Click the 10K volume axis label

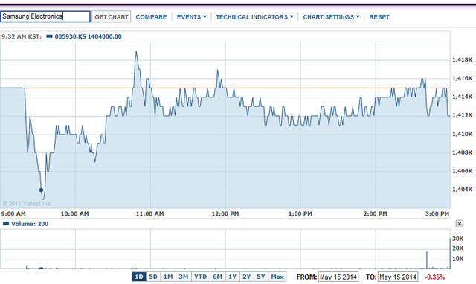pyautogui.click(x=458, y=259)
